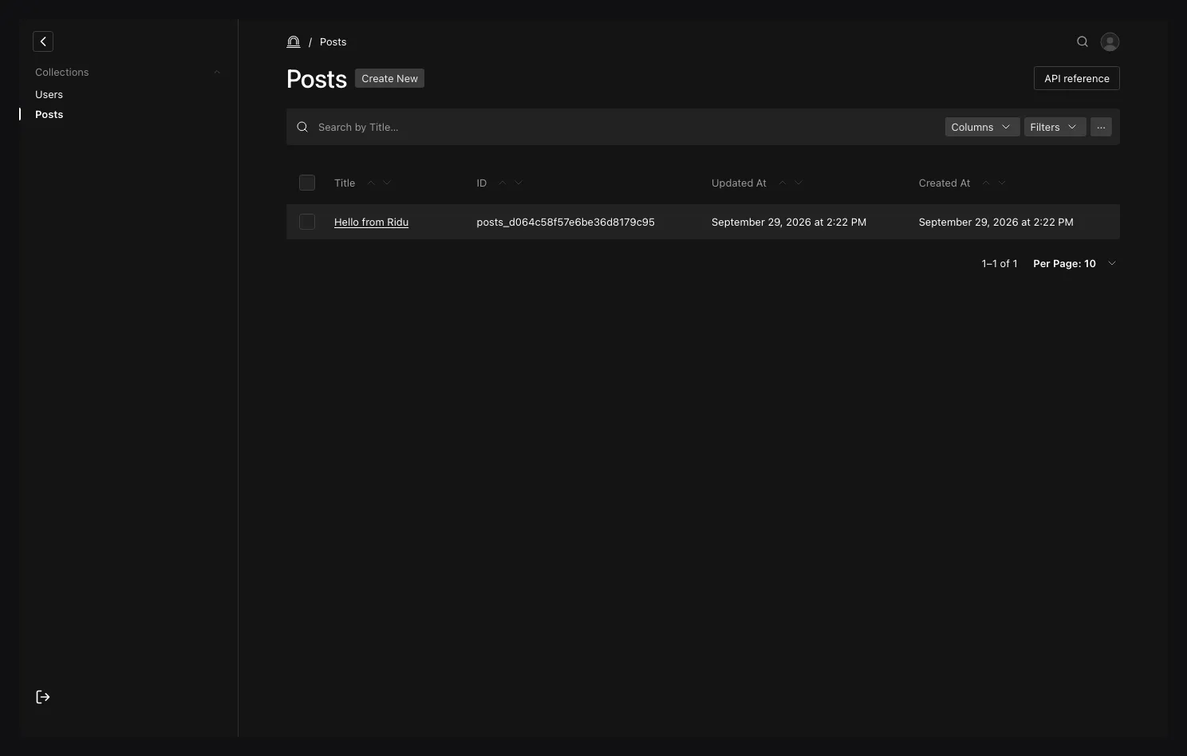Open the dashboard home icon in breadcrumb
The height and width of the screenshot is (756, 1187).
tap(294, 41)
